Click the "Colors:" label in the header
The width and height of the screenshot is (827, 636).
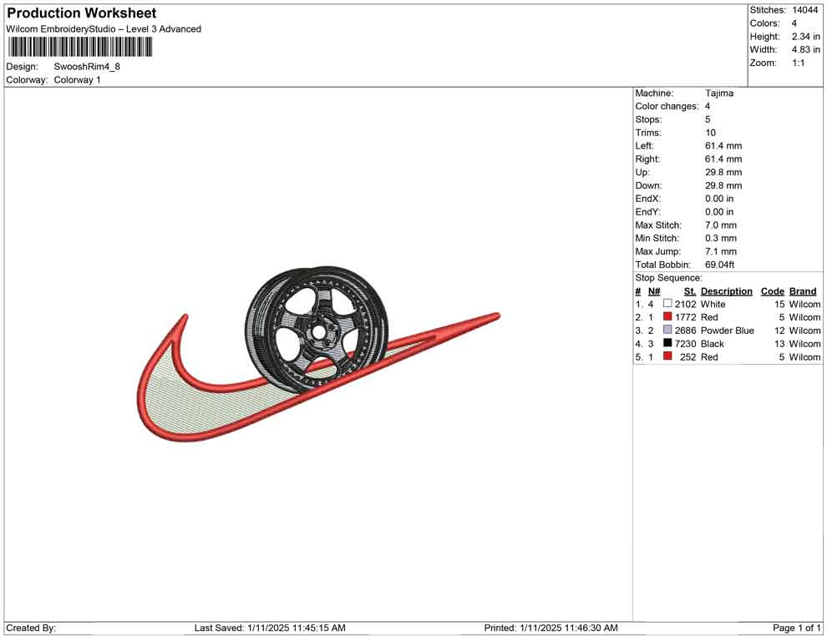pyautogui.click(x=764, y=23)
